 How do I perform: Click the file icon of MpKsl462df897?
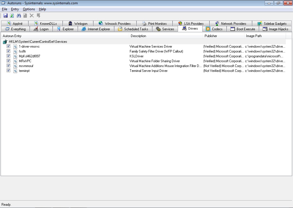(15, 56)
